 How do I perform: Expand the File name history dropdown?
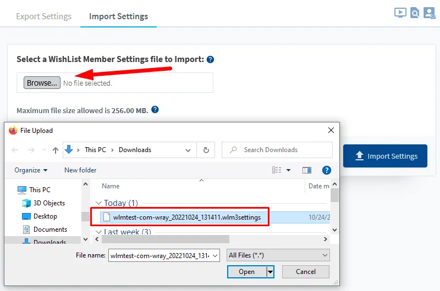pyautogui.click(x=215, y=255)
